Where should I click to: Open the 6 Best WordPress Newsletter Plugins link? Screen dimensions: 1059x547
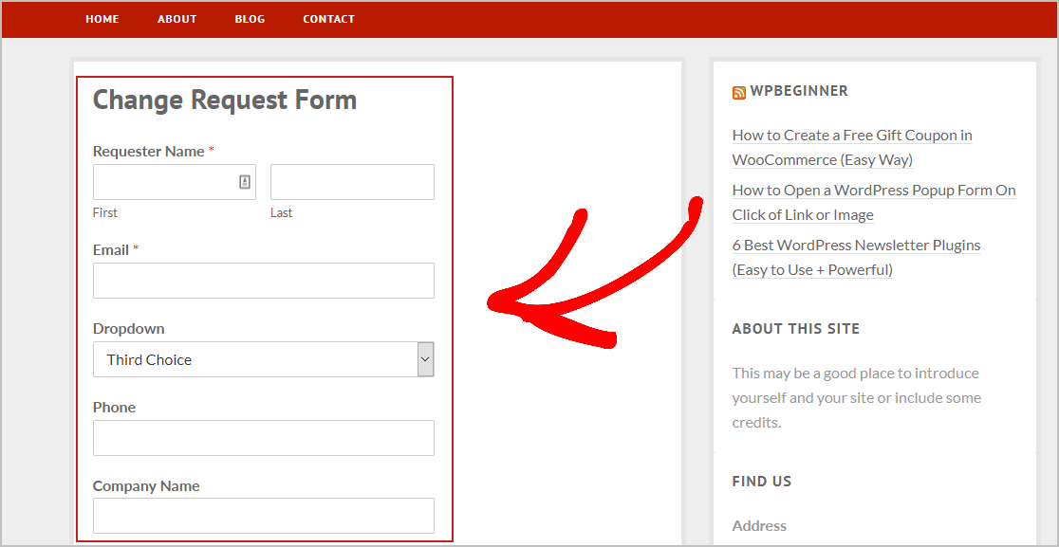[856, 258]
